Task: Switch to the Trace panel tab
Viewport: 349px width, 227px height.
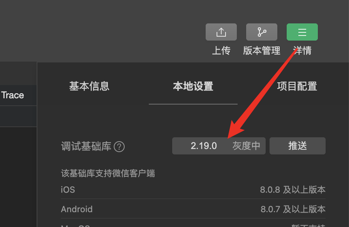Action: [x=12, y=95]
